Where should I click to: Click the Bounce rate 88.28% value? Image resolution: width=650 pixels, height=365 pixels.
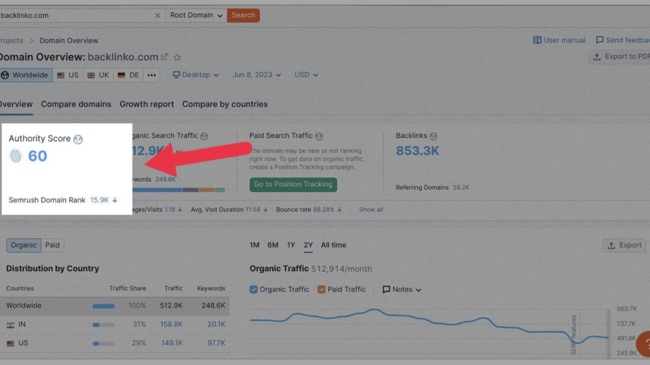(x=323, y=210)
